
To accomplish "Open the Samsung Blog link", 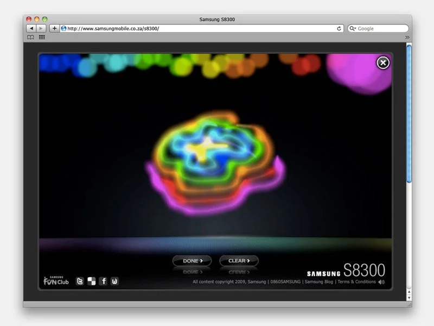I will 319,281.
